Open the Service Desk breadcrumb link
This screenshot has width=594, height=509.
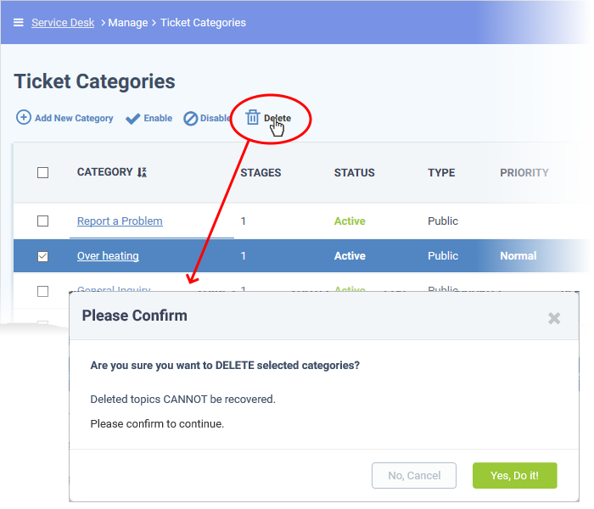pyautogui.click(x=63, y=23)
